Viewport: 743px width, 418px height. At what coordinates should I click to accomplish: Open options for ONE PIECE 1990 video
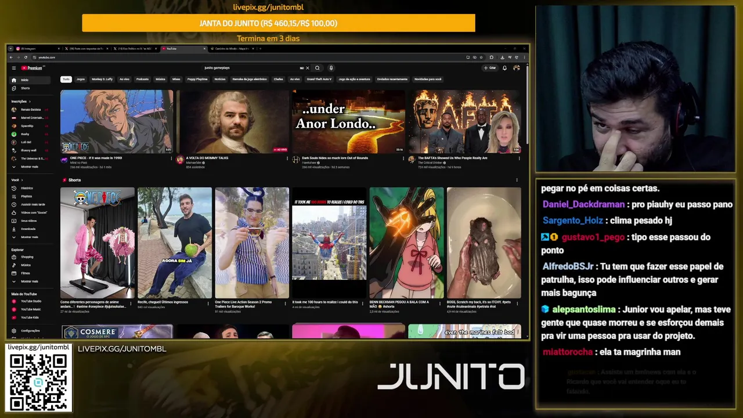pyautogui.click(x=171, y=158)
